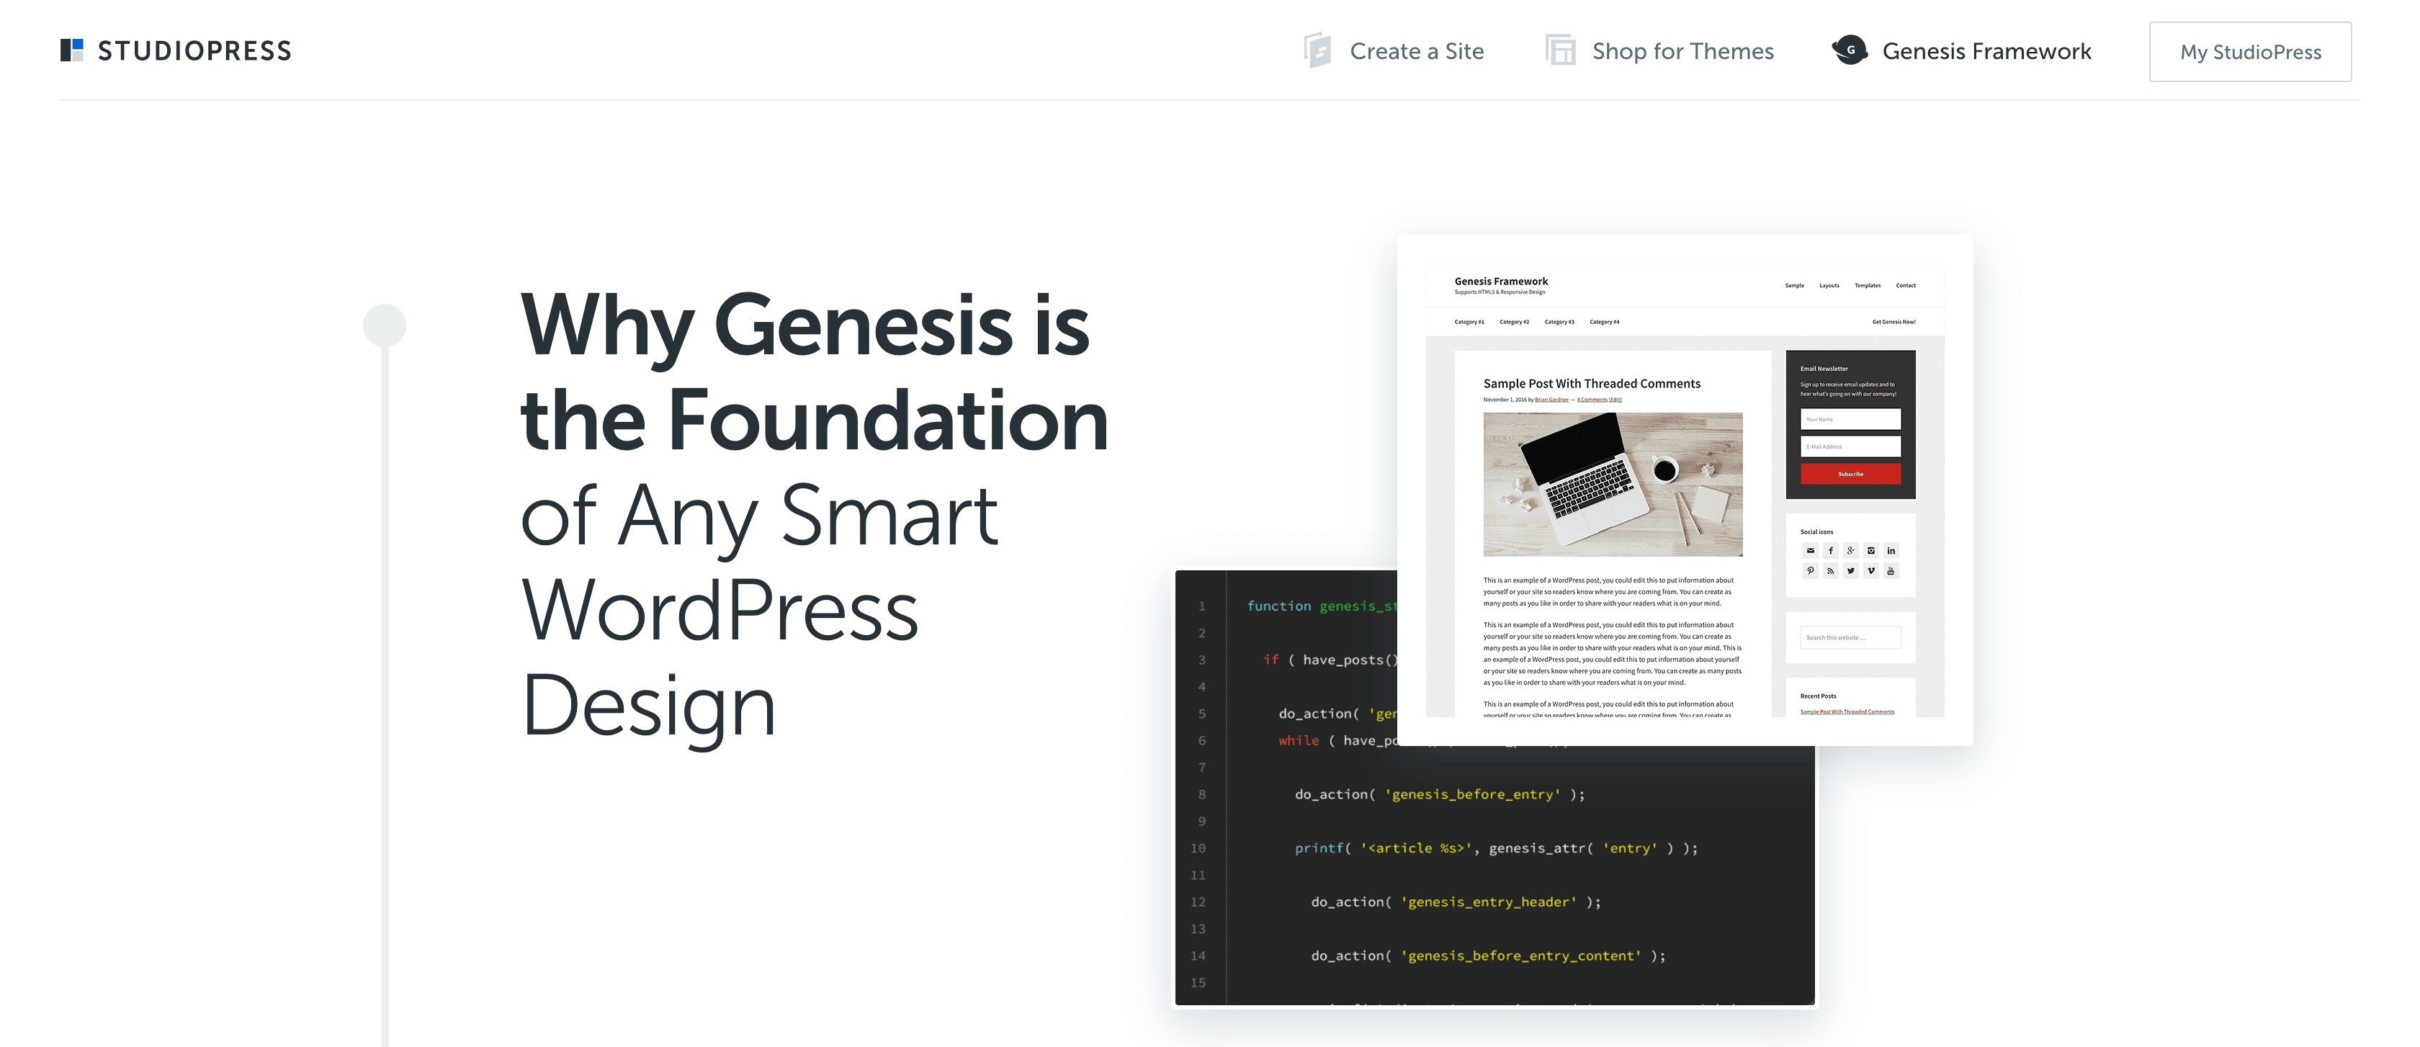This screenshot has width=2420, height=1047.
Task: Click the 8 Comments link under post title
Action: [1592, 400]
